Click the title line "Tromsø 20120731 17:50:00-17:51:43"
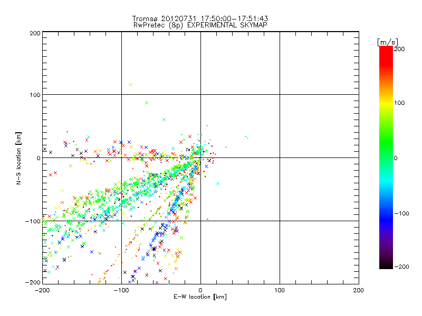Viewport: 422px width, 316px height. click(x=200, y=18)
